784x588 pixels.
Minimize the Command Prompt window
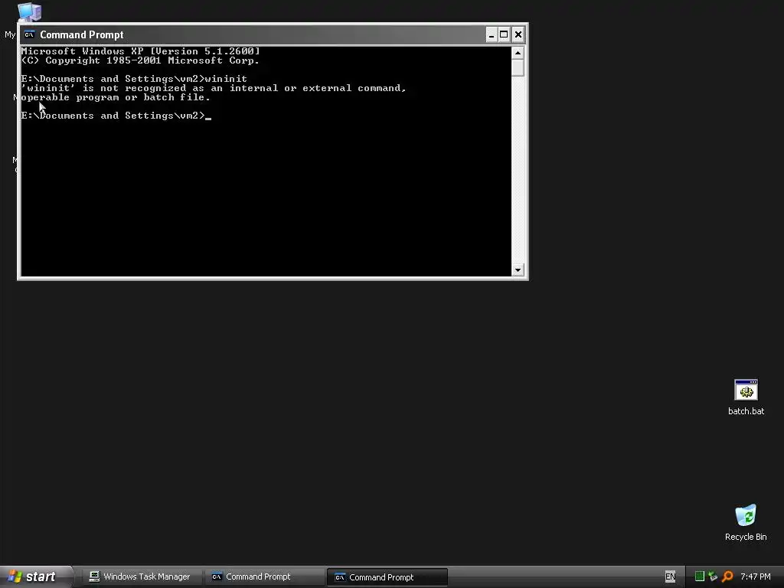[x=492, y=34]
